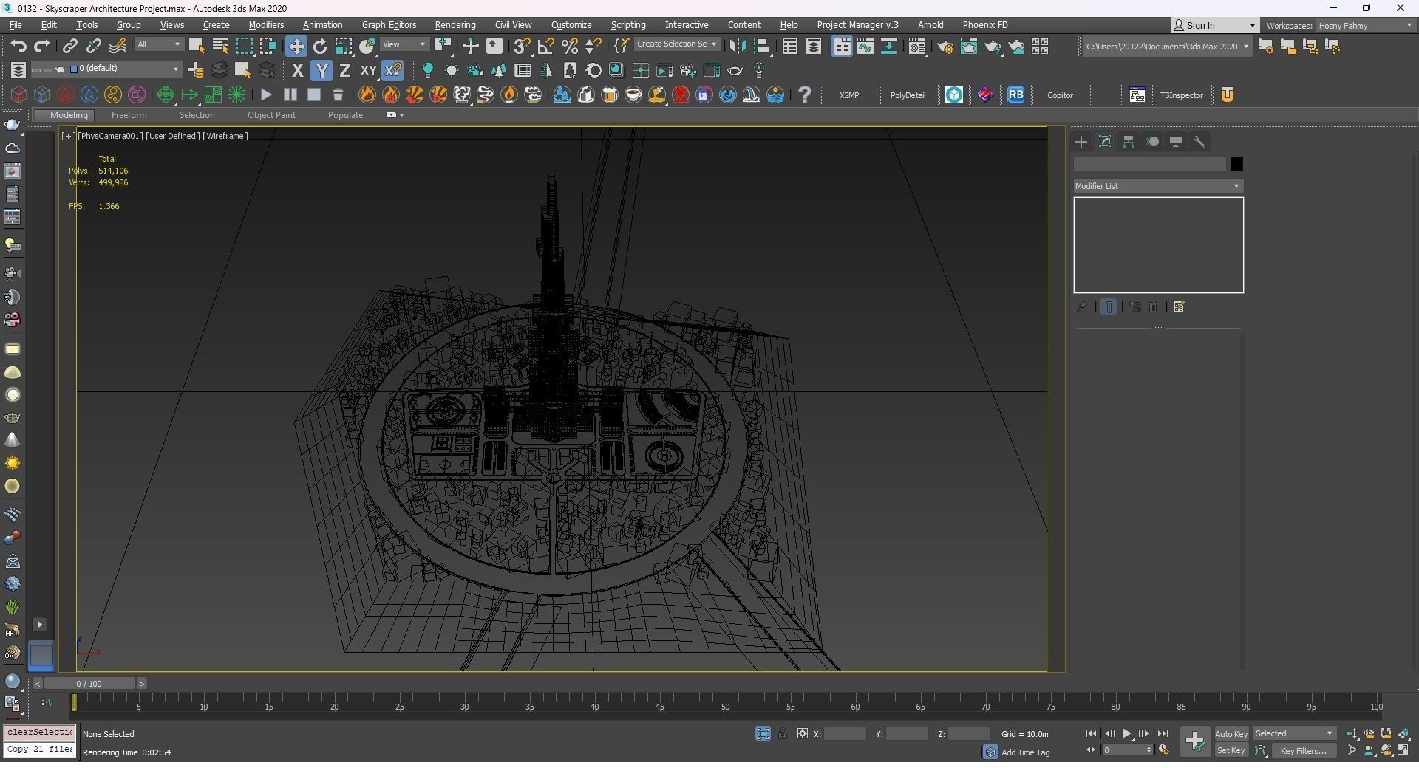1419x768 pixels.
Task: Toggle the Z axis constraint
Action: 344,70
